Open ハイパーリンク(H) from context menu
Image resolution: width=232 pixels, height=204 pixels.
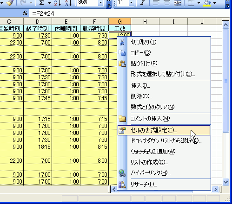tap(164, 173)
